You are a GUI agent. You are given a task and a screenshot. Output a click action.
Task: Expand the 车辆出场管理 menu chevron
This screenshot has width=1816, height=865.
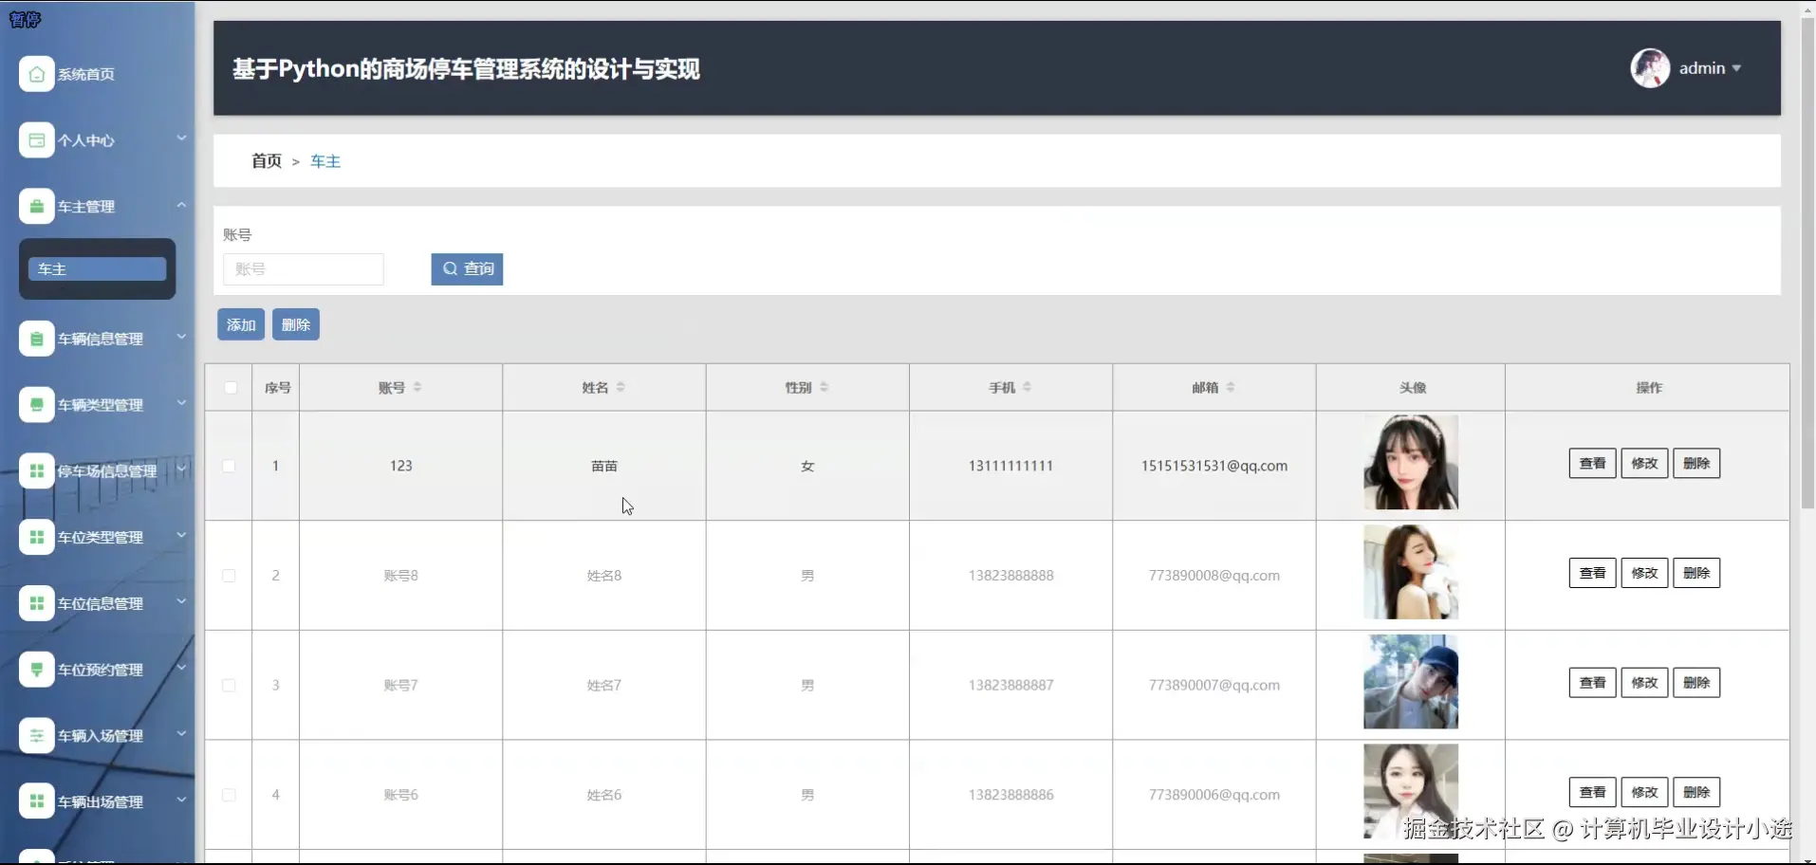[181, 800]
